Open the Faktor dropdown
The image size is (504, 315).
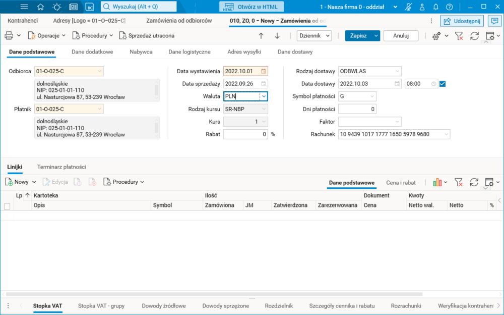[397, 122]
